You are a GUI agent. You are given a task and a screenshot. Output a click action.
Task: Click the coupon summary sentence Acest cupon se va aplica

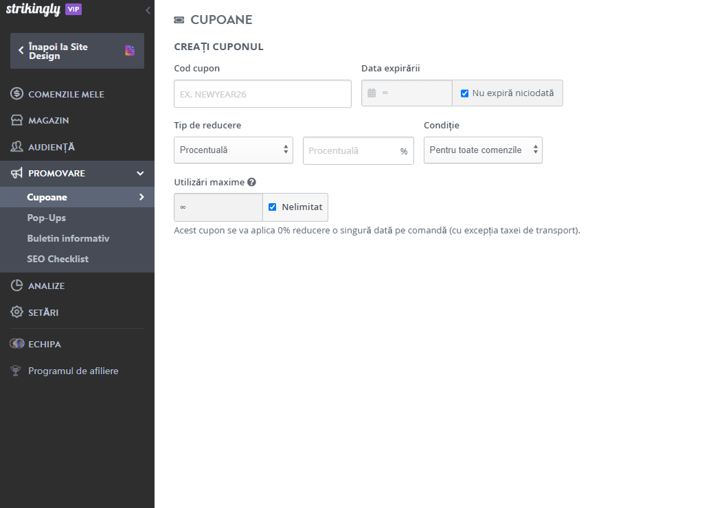click(x=377, y=231)
